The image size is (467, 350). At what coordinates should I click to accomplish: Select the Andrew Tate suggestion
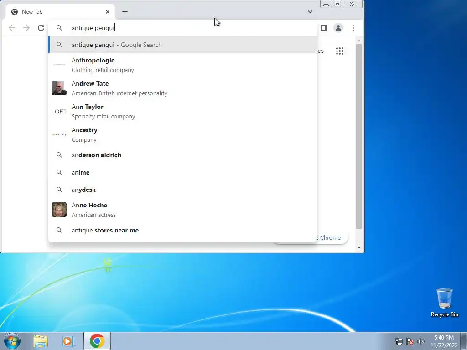(182, 88)
